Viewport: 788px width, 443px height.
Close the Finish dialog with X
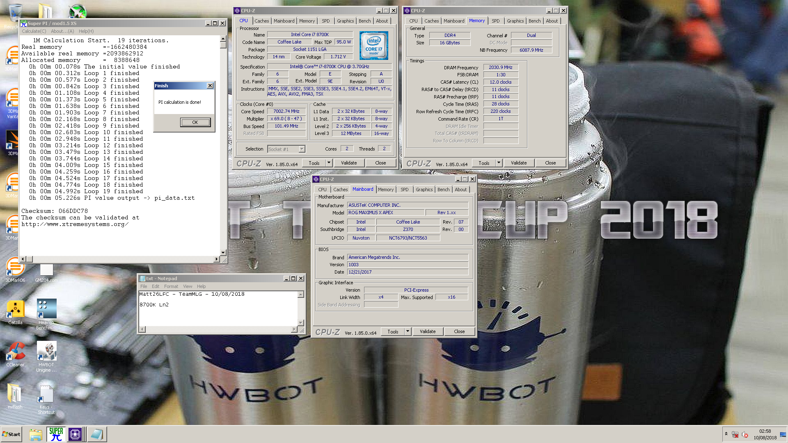click(210, 86)
